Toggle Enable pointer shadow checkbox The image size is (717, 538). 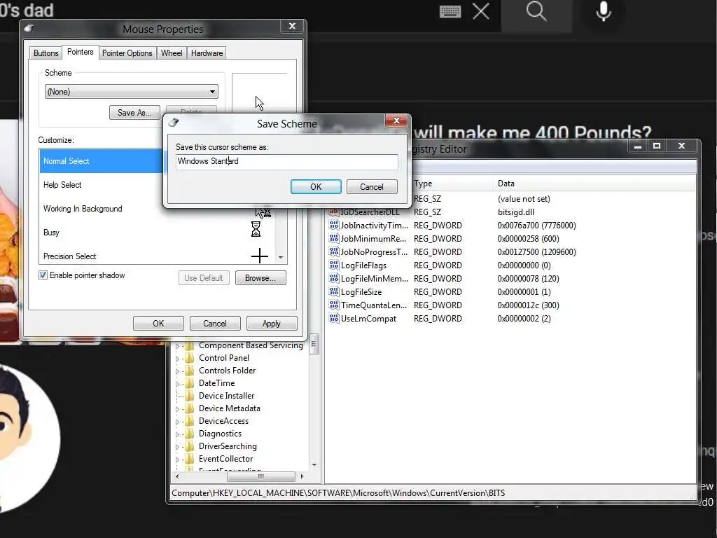43,275
